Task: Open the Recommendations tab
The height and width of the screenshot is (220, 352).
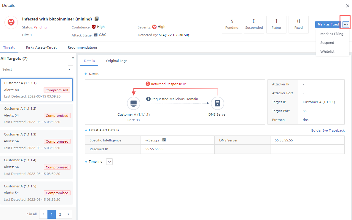Action: point(82,47)
